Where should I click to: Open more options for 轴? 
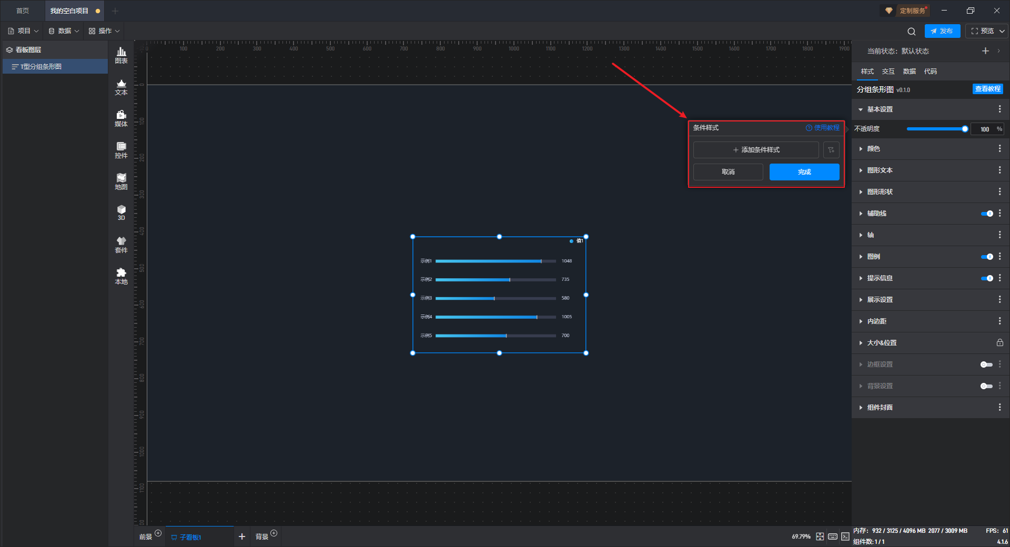tap(1000, 235)
